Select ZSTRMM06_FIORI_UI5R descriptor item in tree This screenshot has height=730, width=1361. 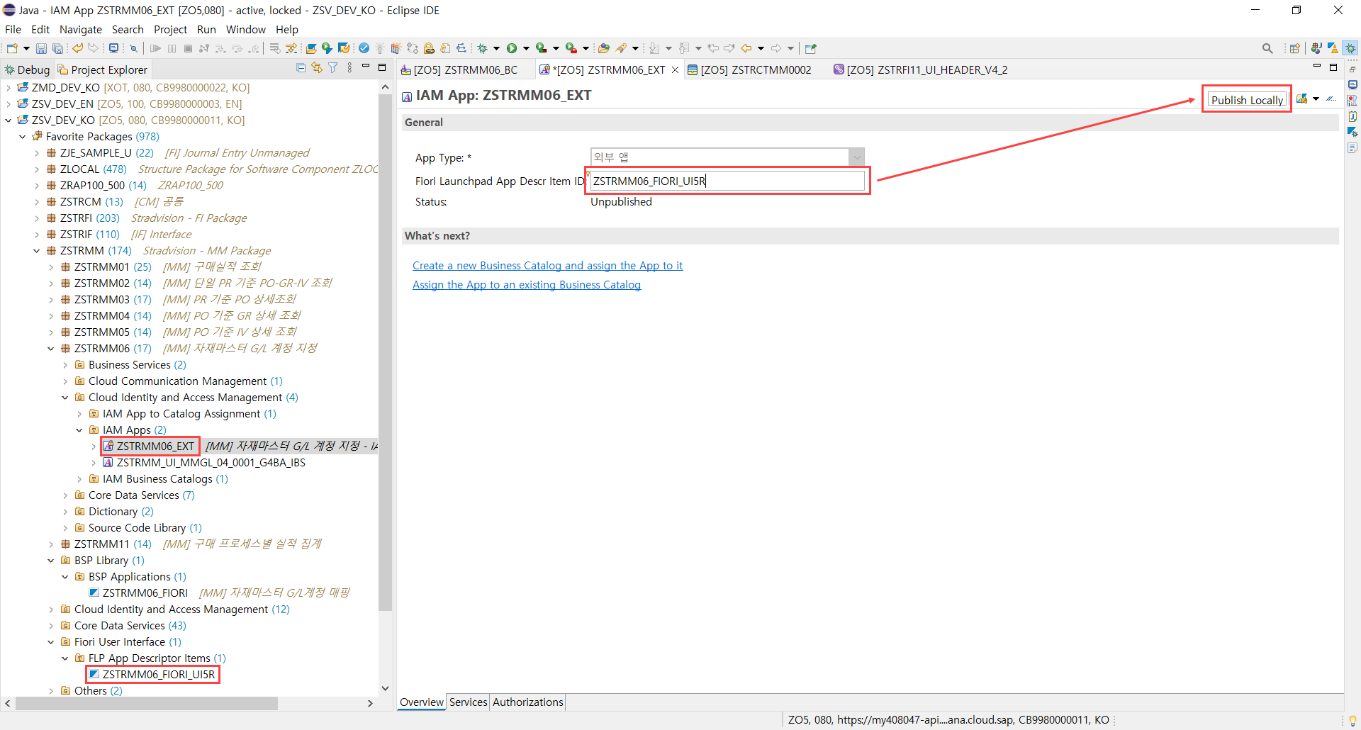(x=158, y=675)
